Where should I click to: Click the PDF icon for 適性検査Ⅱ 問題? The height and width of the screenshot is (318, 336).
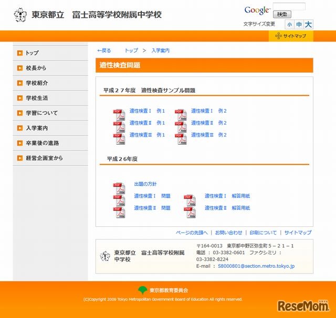pos(119,212)
